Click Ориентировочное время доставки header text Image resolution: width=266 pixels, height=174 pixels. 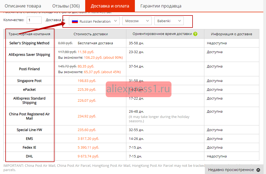coord(162,34)
